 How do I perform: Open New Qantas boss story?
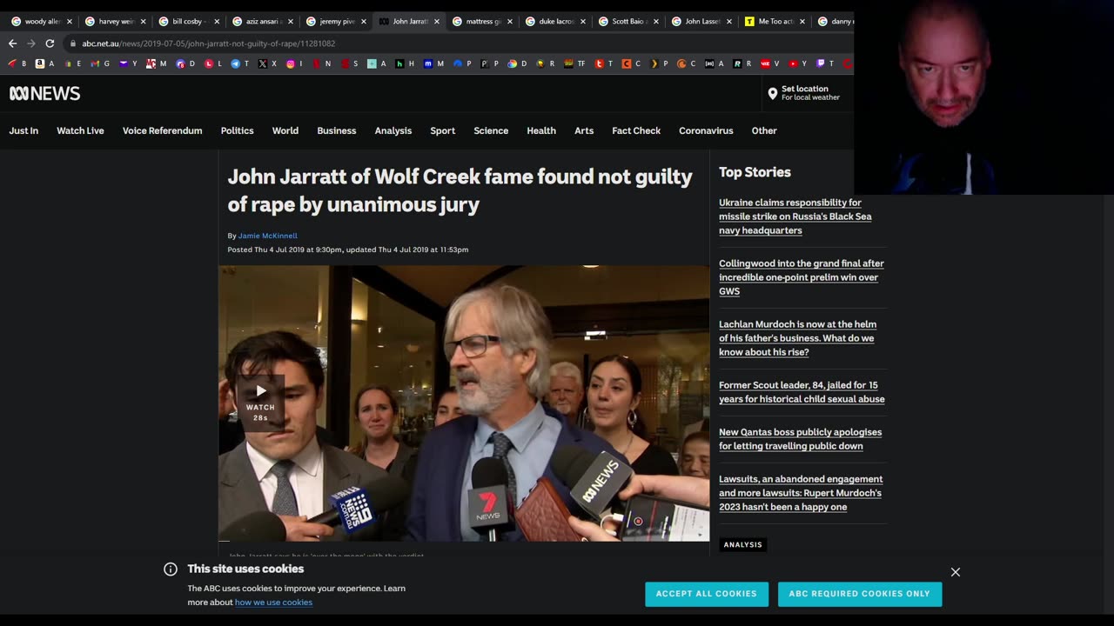pos(800,439)
